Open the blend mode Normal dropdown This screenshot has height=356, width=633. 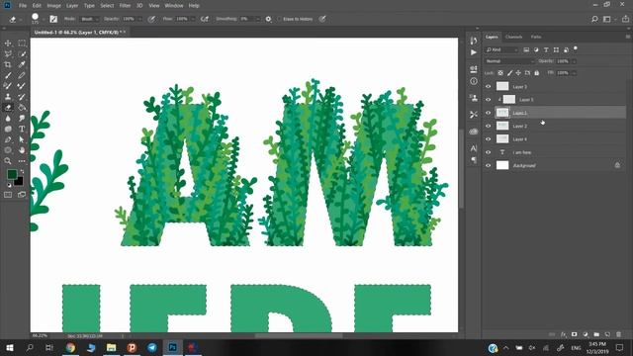(509, 61)
